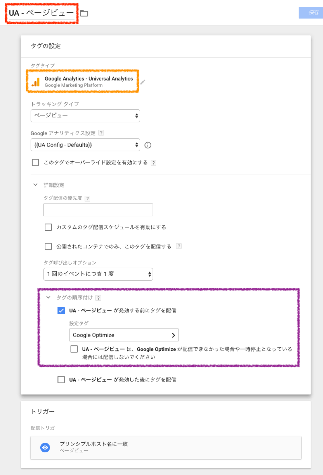The height and width of the screenshot is (475, 323).
Task: Click the pencil edit icon for tag type
Action: 143,82
